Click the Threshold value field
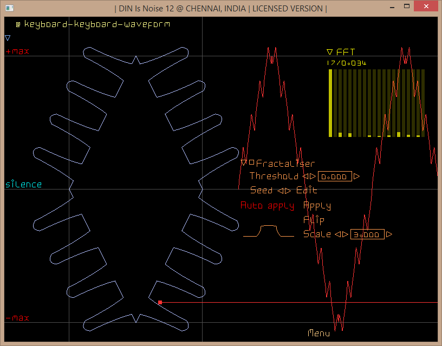Viewport: 442px width, 346px height. coord(335,177)
